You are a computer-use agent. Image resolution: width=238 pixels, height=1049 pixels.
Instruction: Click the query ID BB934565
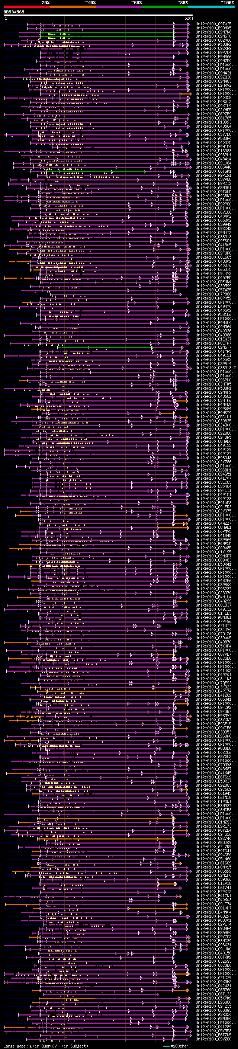point(14,12)
